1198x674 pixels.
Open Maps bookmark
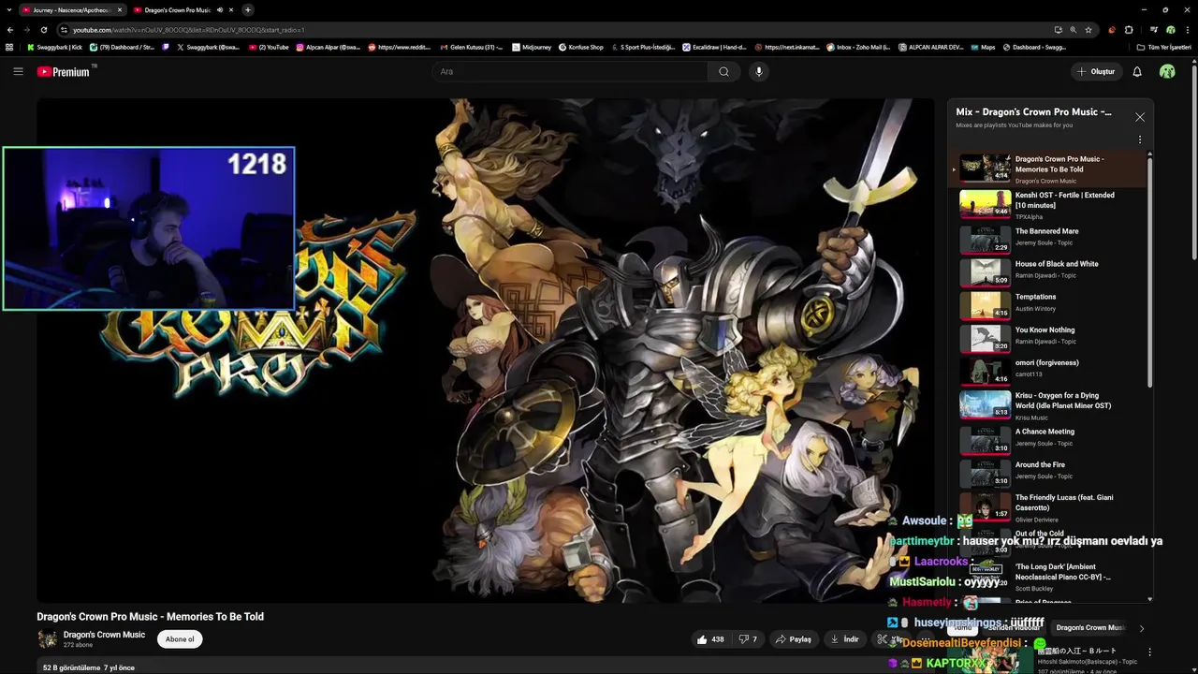[983, 47]
